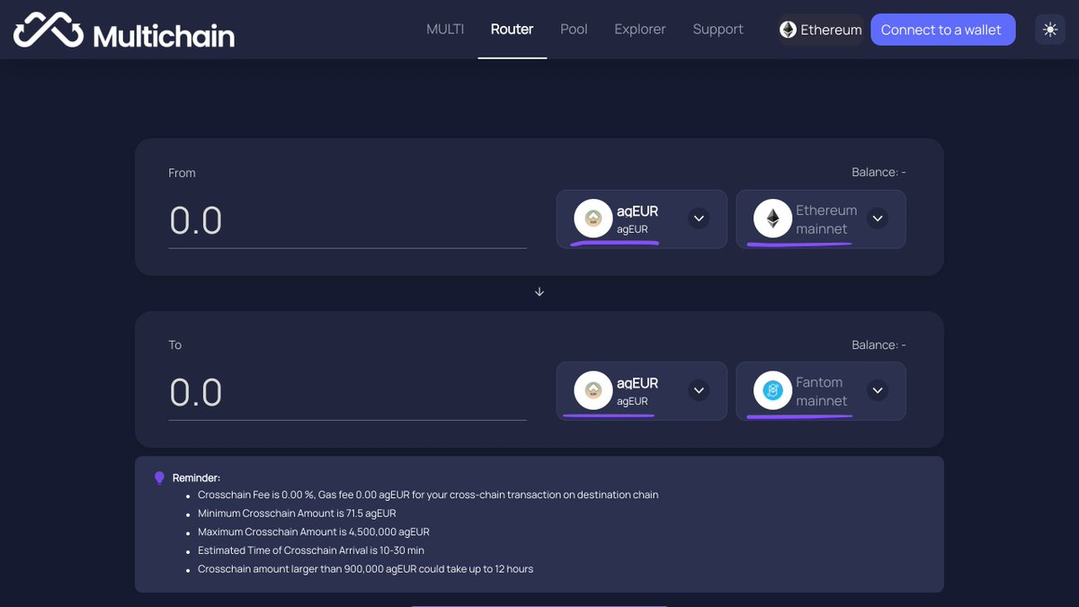Expand the Fantom mainnet chain dropdown

(878, 390)
